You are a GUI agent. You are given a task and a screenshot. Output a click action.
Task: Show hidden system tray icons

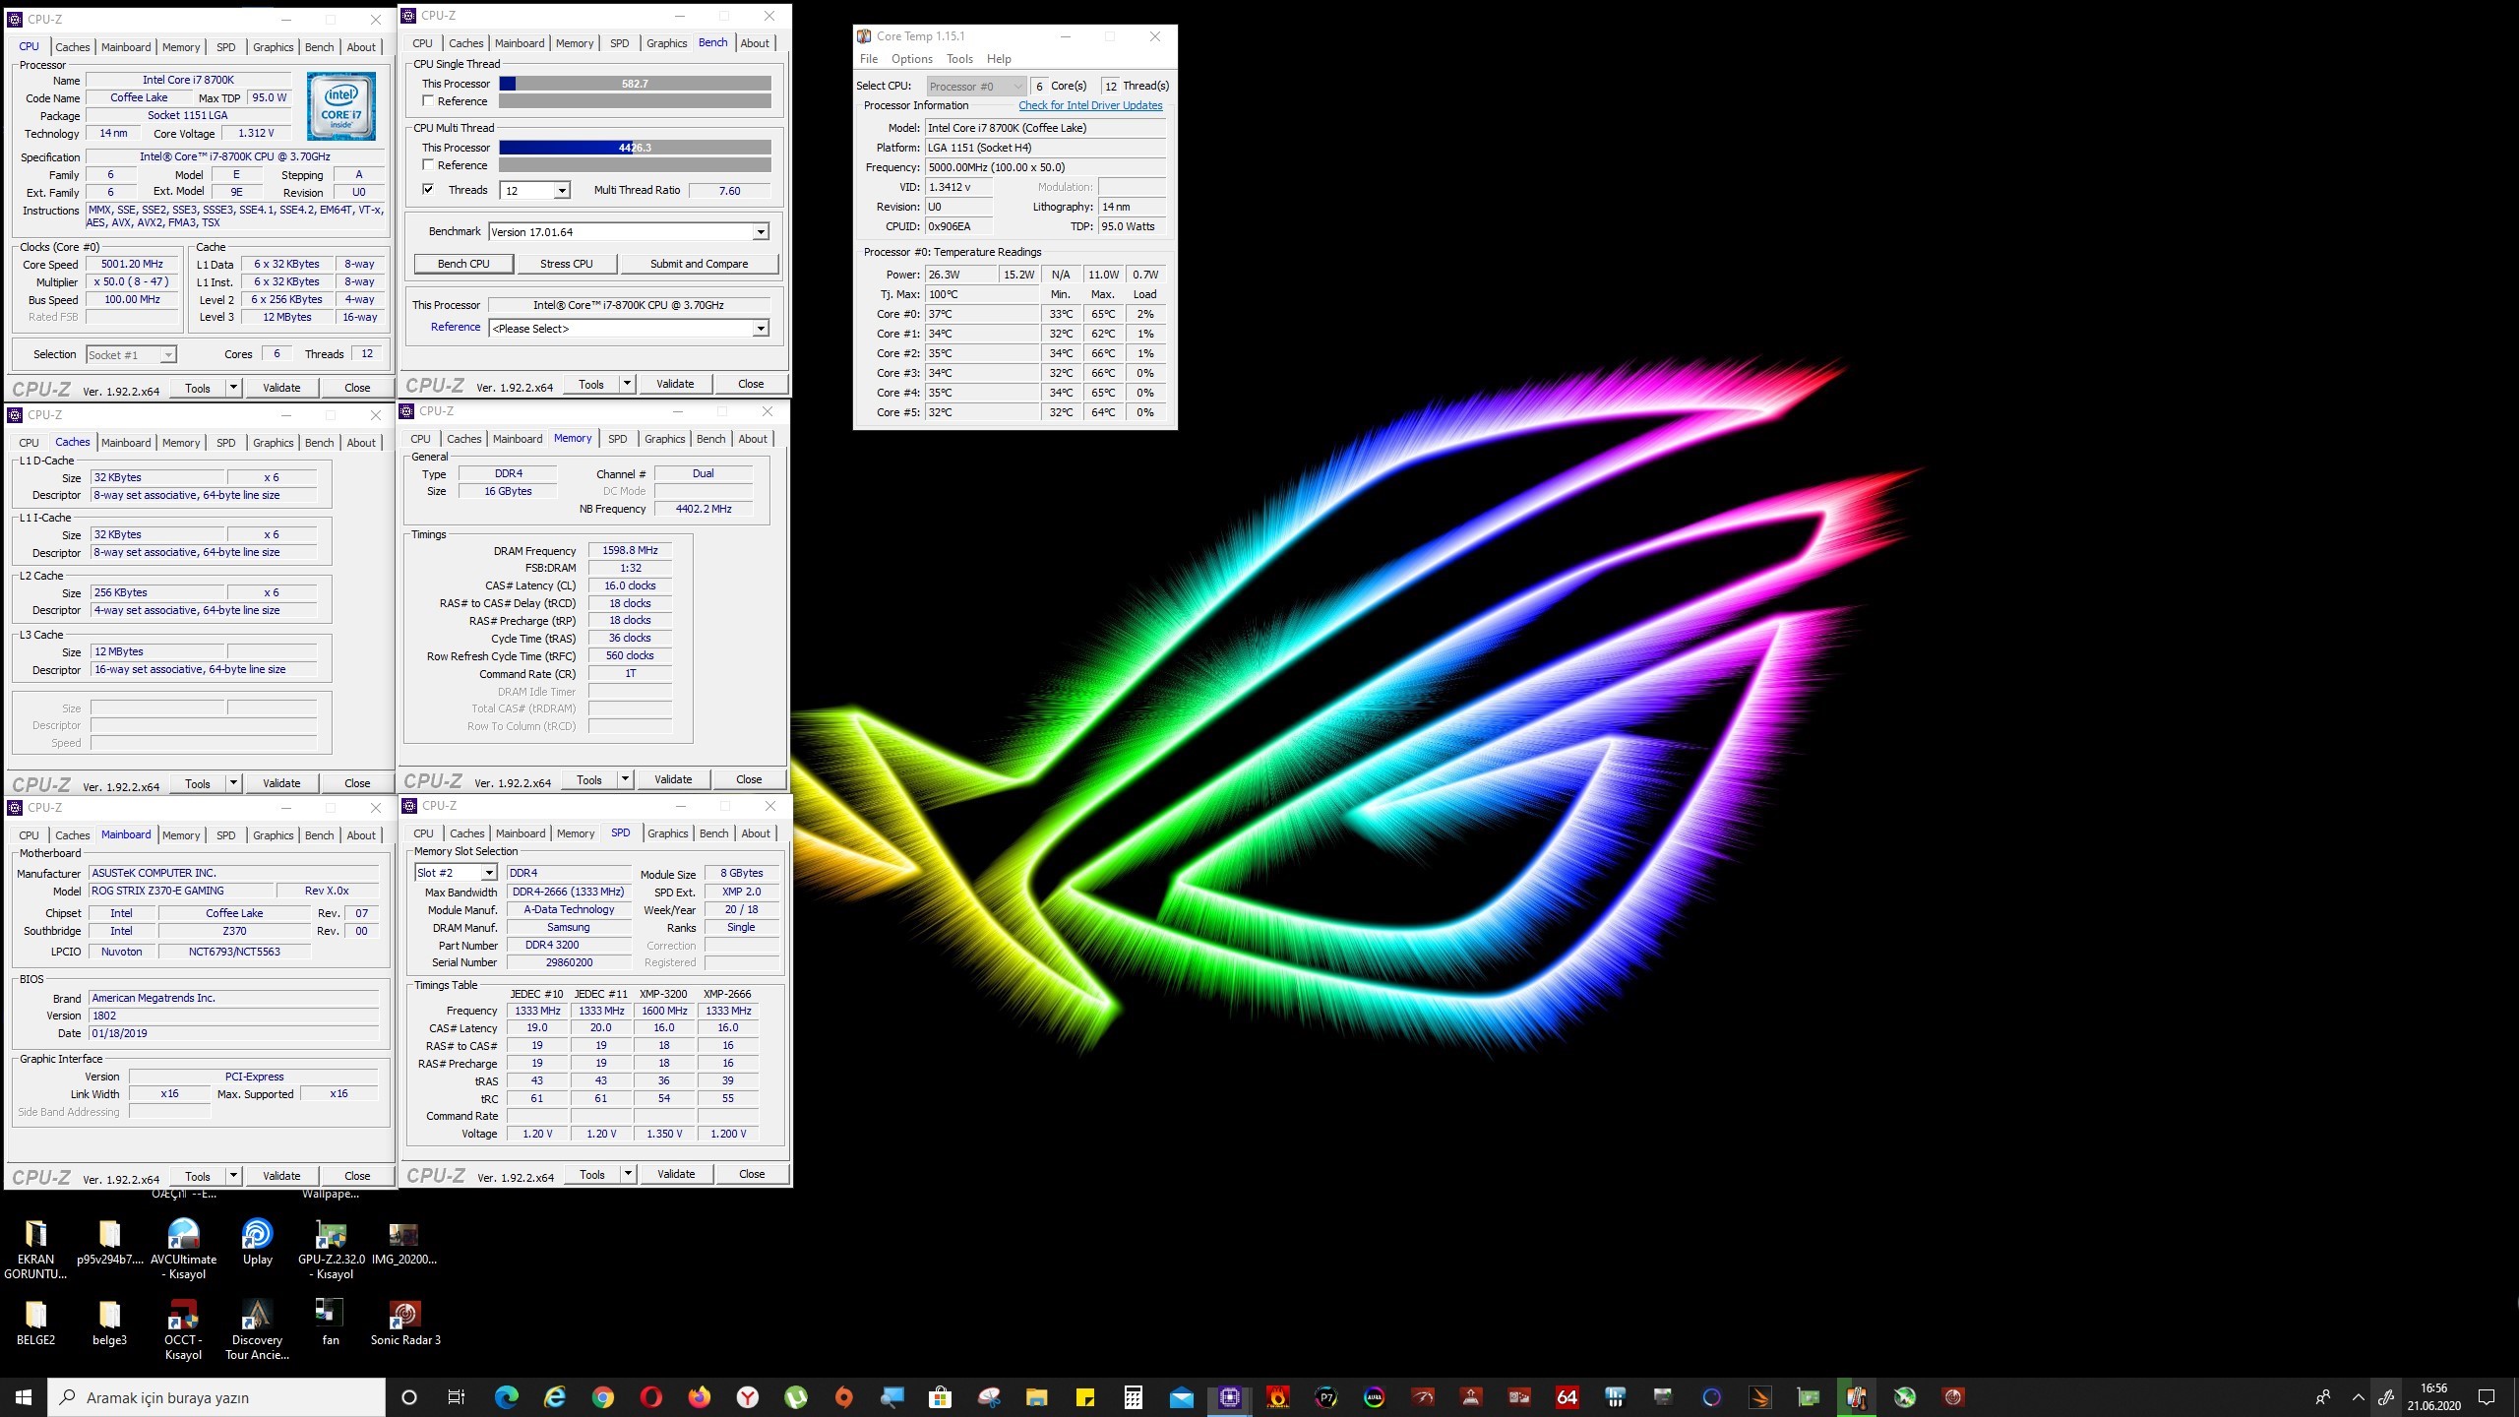coord(2359,1396)
